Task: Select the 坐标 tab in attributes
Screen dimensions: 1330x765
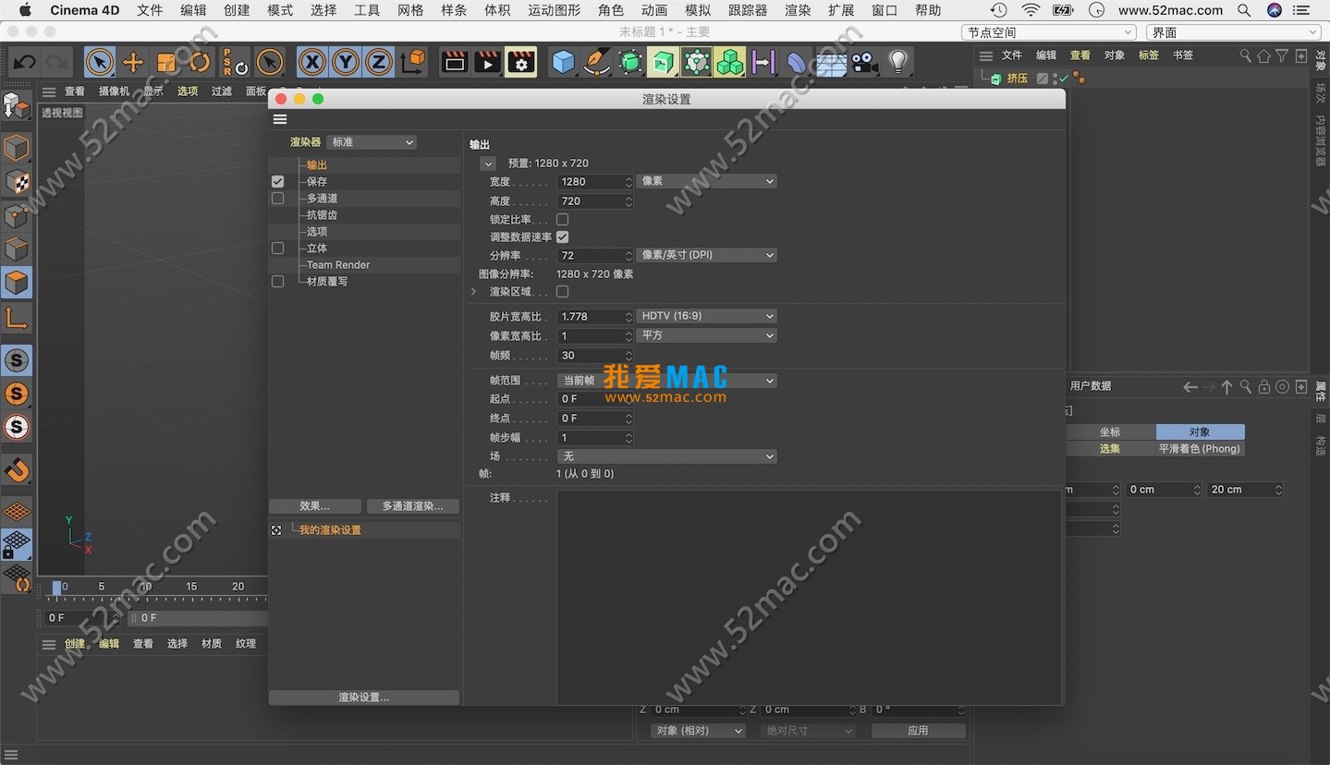Action: click(1110, 432)
